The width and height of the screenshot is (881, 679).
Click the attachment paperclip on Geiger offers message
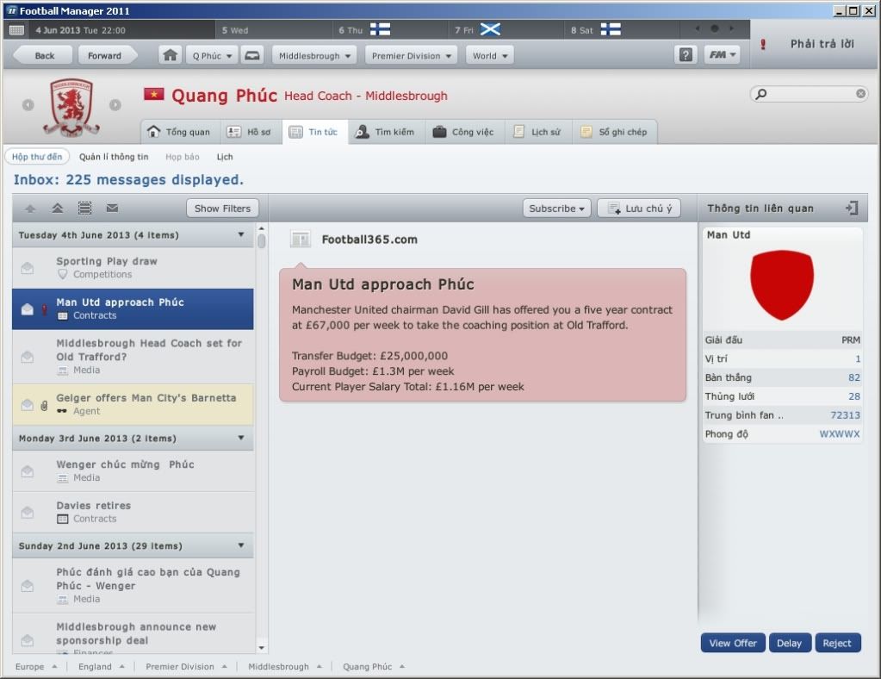point(44,405)
